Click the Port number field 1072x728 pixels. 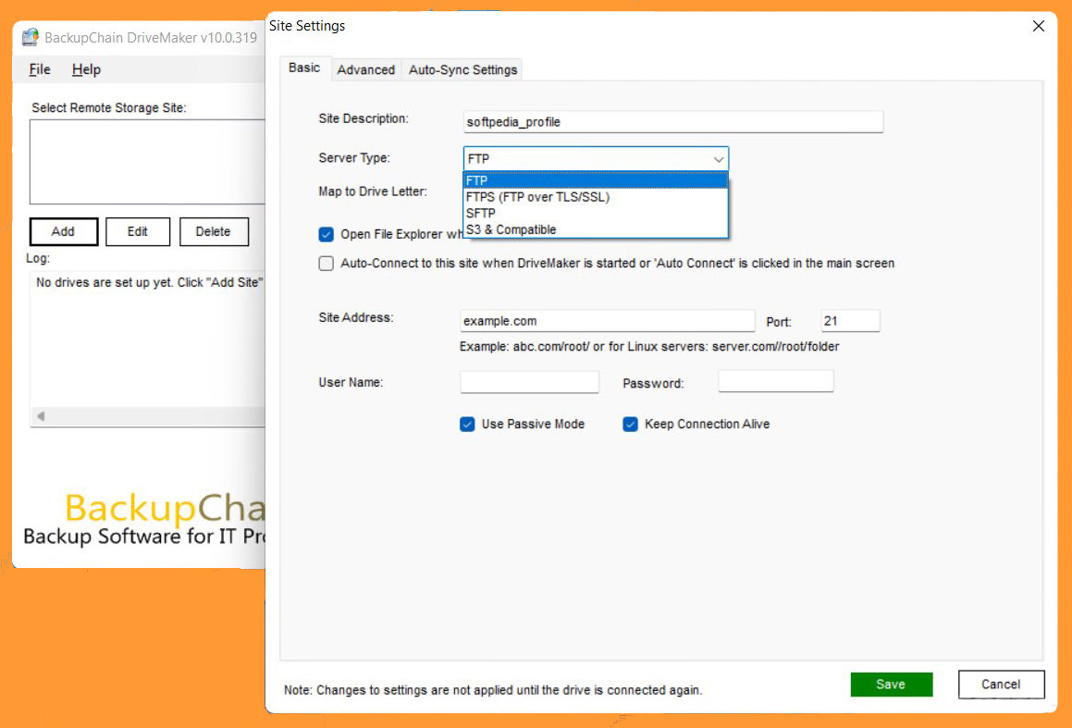[x=850, y=321]
